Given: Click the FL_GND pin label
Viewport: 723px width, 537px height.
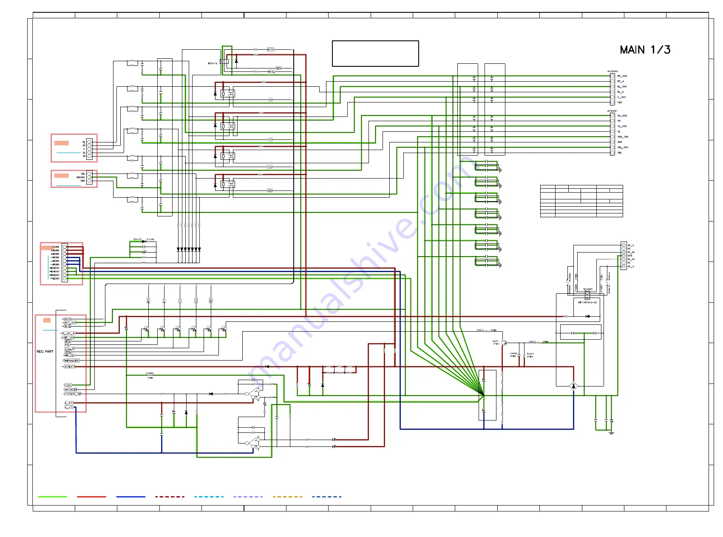Looking at the screenshot, I should pyautogui.click(x=622, y=87).
